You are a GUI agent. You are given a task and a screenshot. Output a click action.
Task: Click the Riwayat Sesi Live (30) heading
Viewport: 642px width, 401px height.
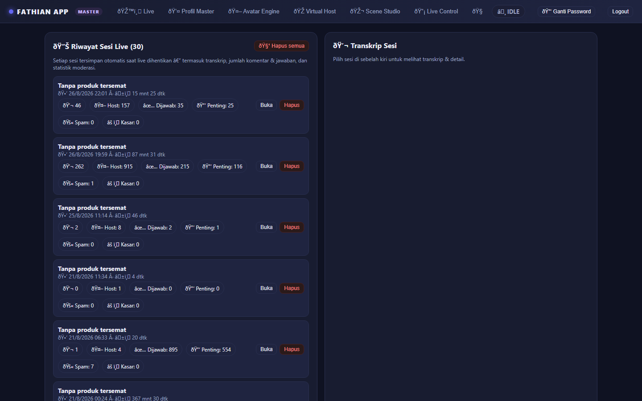tap(98, 47)
